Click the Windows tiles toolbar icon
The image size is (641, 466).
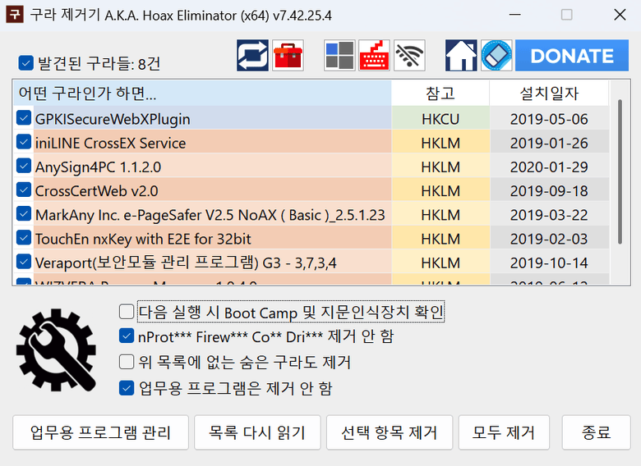coord(339,56)
